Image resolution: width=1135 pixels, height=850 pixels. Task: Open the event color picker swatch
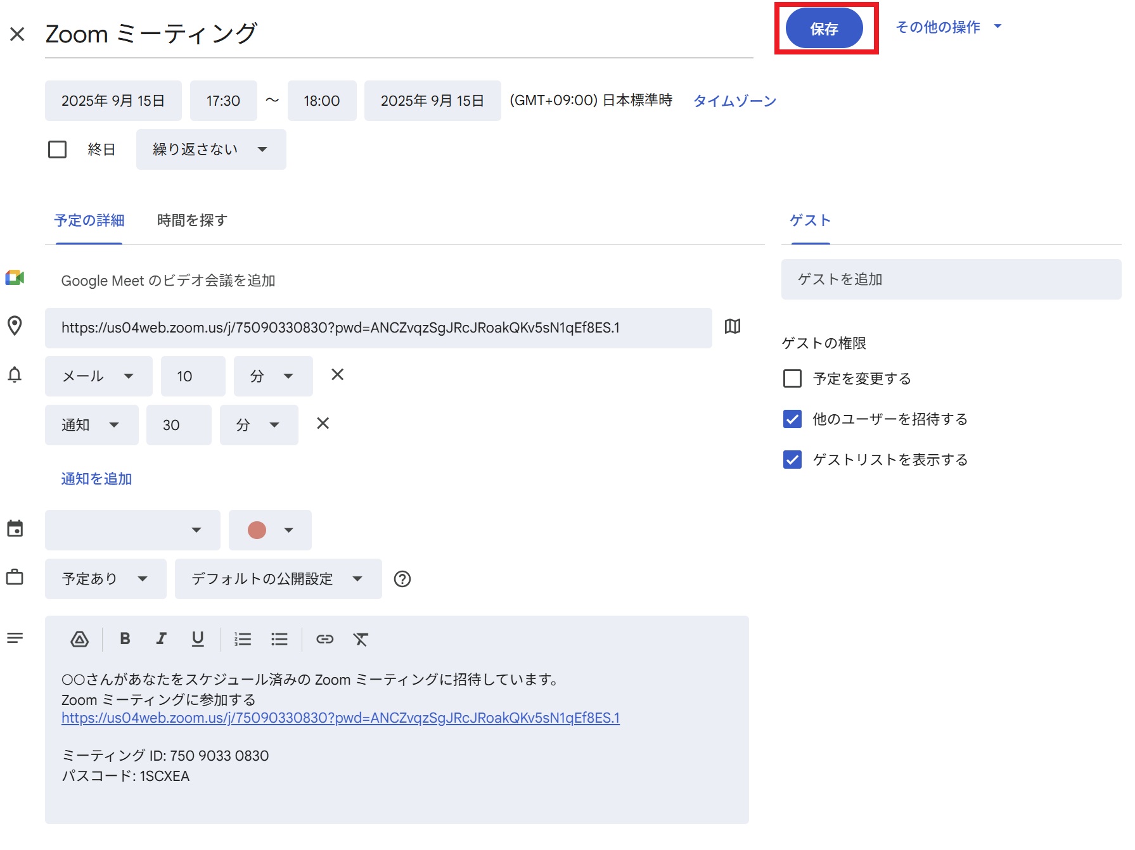click(270, 530)
